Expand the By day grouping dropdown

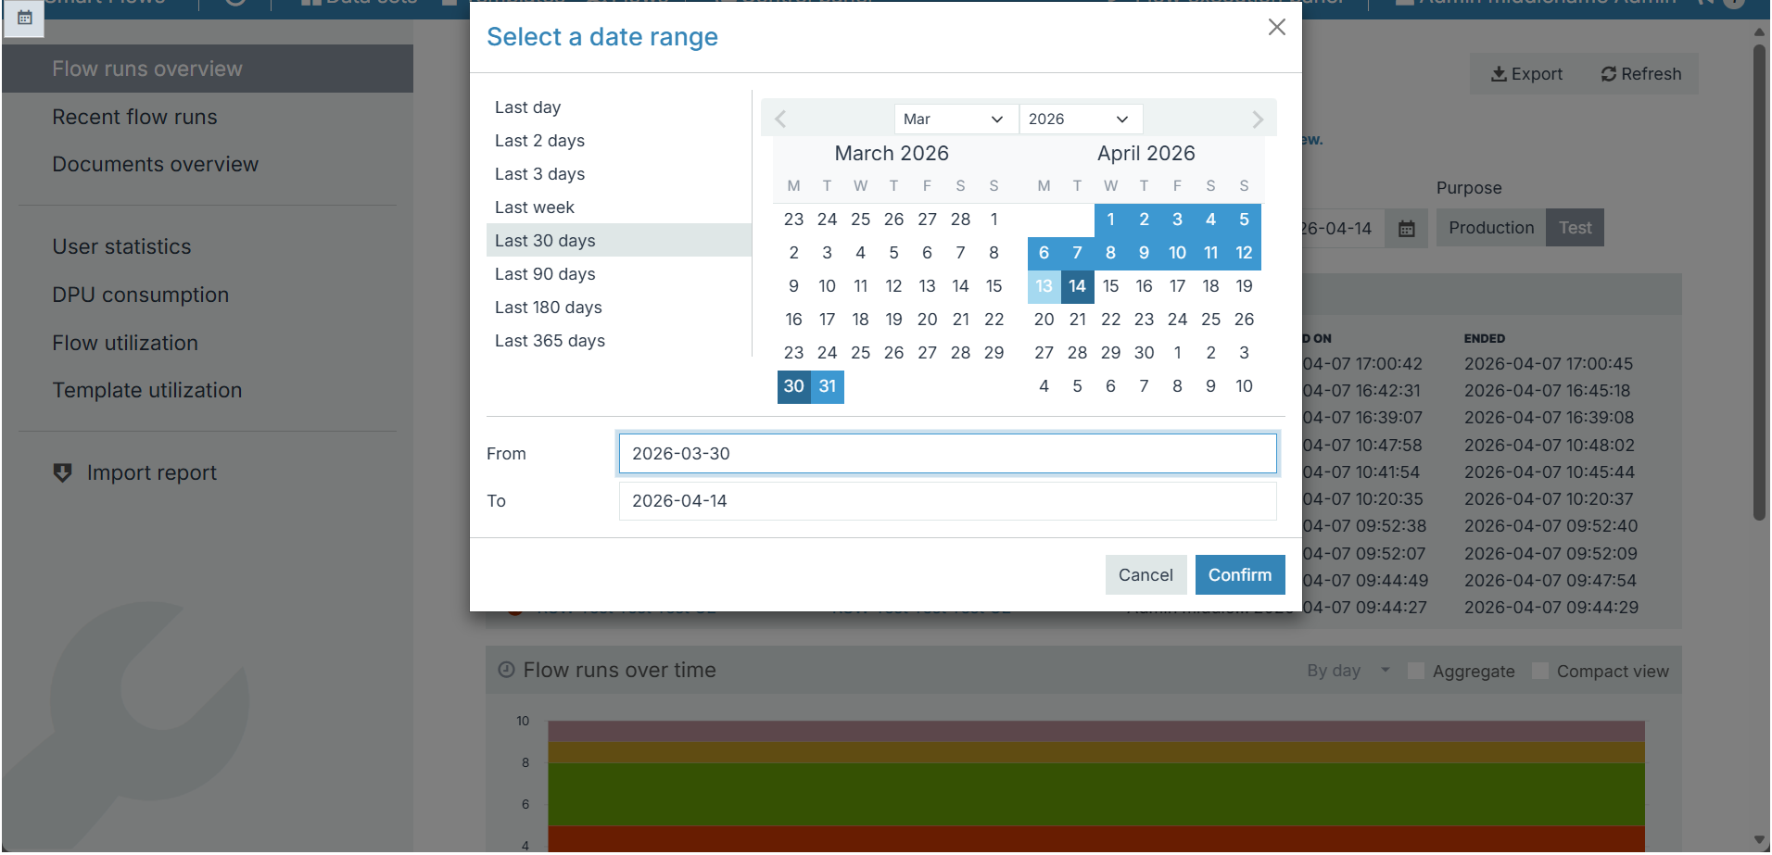[1348, 671]
